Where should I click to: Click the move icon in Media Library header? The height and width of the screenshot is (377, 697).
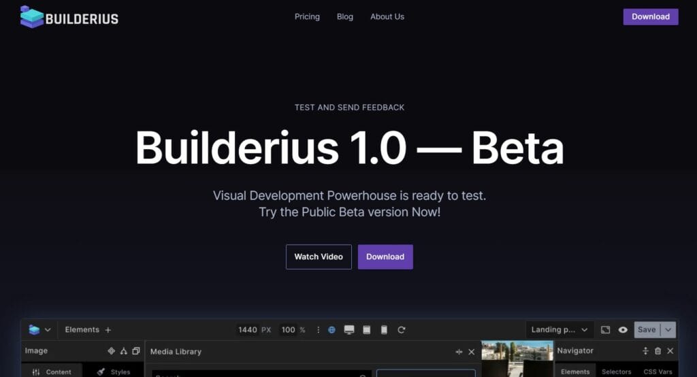(x=459, y=352)
